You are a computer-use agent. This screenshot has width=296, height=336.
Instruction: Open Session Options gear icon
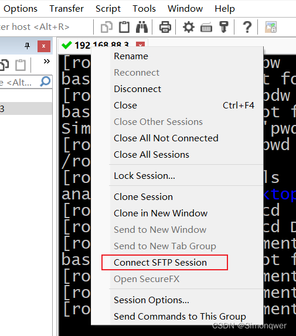tap(189, 27)
